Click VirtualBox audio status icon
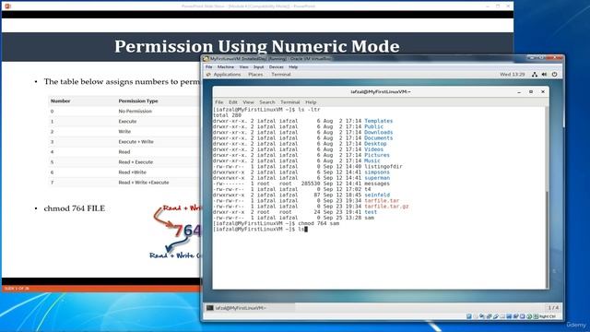Viewport: 590px width, 332px height. (482, 316)
